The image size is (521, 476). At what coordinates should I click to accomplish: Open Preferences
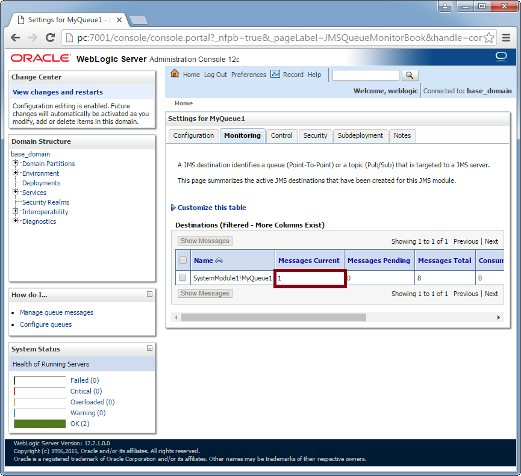[249, 75]
